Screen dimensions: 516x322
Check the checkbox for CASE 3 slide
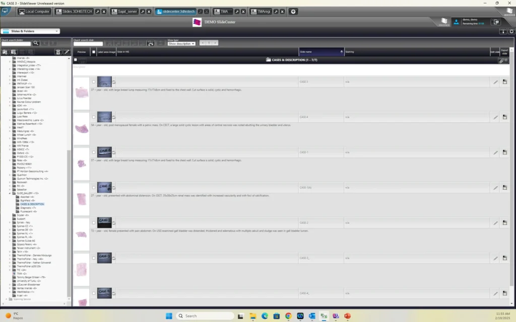tap(94, 82)
